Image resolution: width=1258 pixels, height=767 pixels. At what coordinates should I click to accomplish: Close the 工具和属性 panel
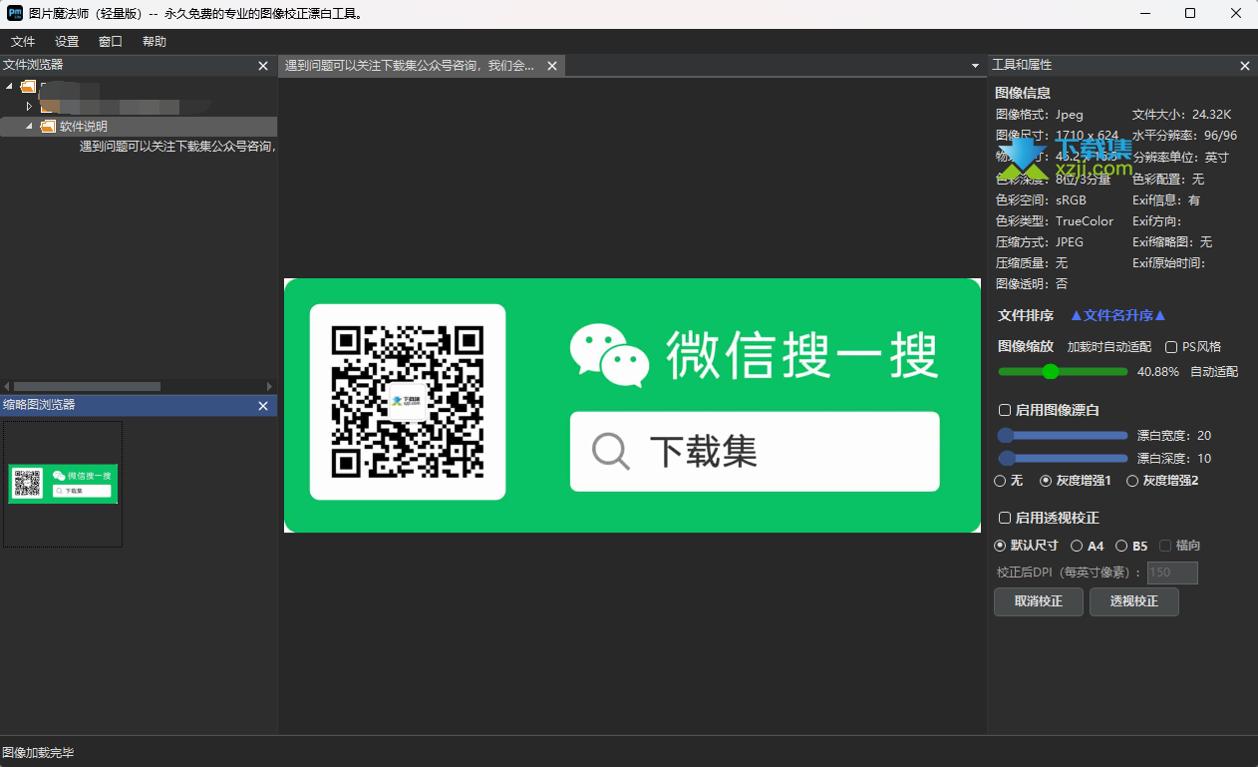point(1244,66)
